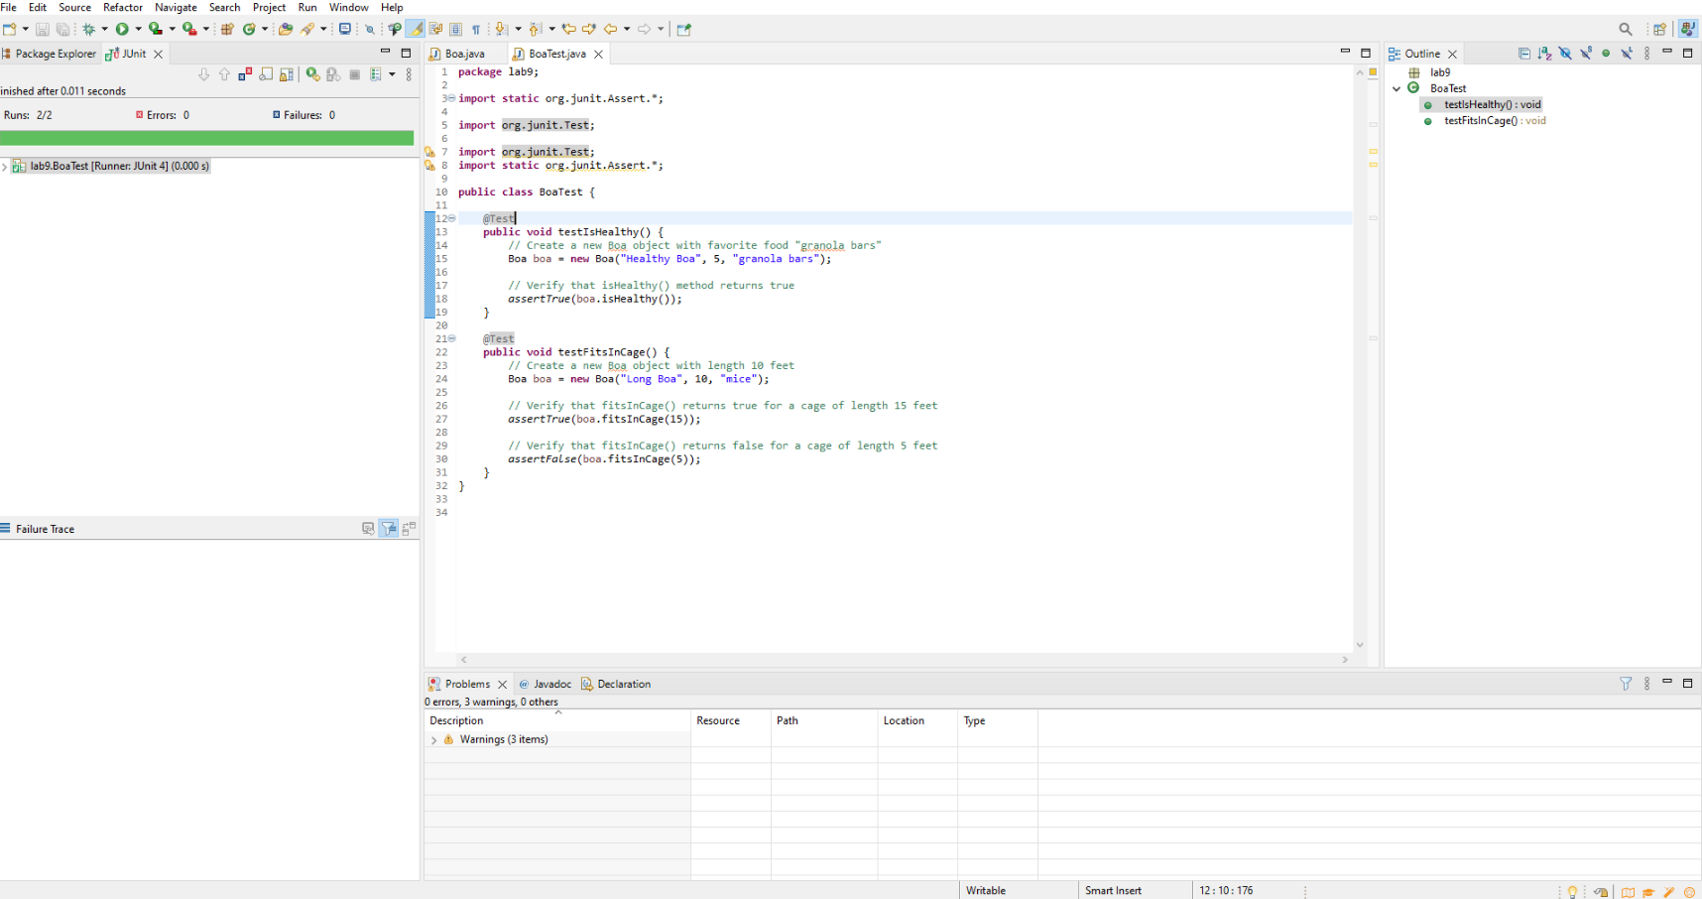Collapse All in Outline view

(1524, 54)
